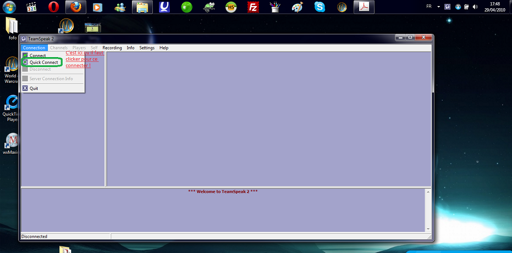Open the Help menu
512x253 pixels.
[164, 48]
